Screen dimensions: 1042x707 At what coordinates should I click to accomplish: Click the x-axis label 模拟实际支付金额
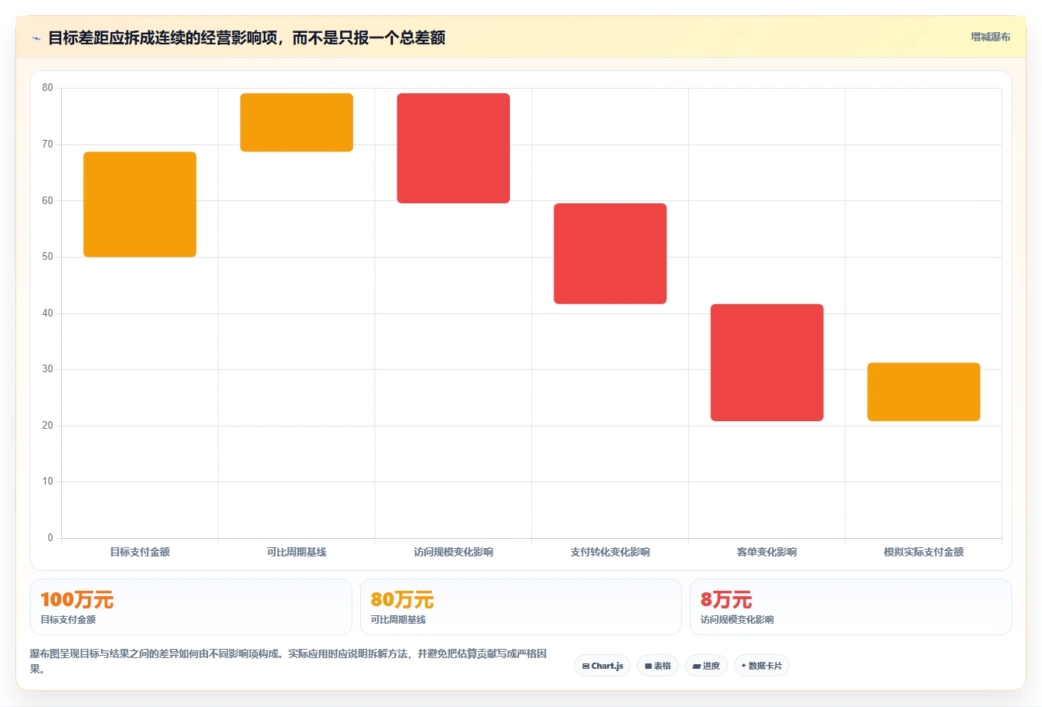pos(924,552)
